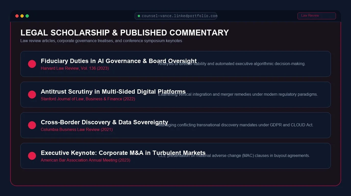Click subtitle mentioning conference symposium keynotes
This screenshot has height=196, width=351.
point(101,41)
